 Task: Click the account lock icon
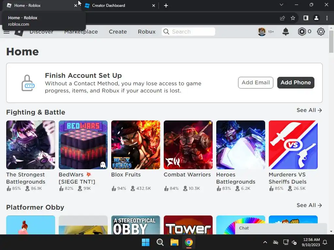pyautogui.click(x=28, y=83)
